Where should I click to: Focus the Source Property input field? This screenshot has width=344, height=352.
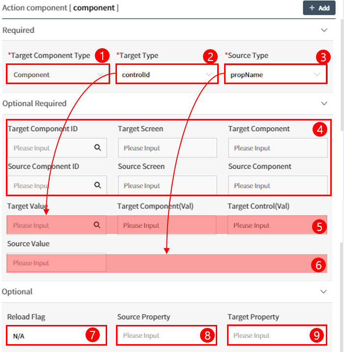point(167,335)
